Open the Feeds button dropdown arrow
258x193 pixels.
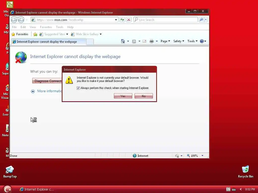[139, 41]
